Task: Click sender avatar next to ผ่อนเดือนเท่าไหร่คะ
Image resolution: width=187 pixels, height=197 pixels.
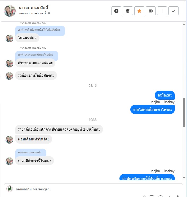Action: (x=10, y=140)
